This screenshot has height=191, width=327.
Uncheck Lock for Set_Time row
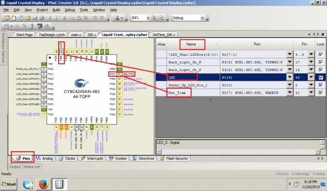pos(320,92)
